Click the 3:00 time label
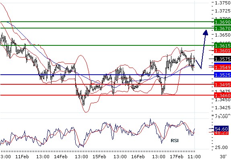 coord(6,157)
